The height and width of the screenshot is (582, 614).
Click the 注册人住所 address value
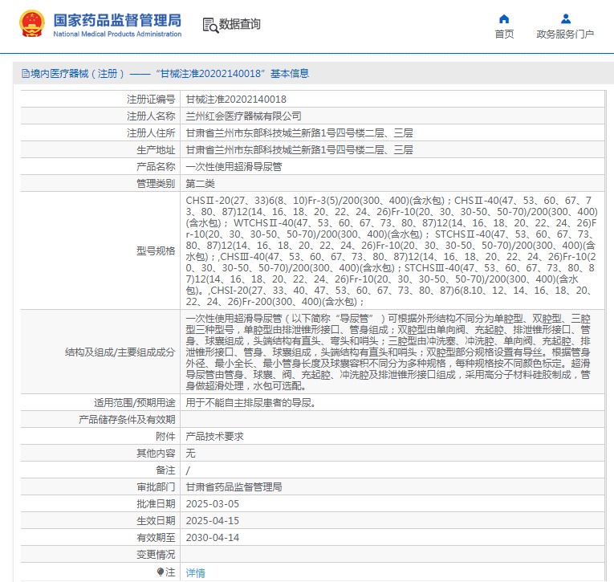point(299,133)
